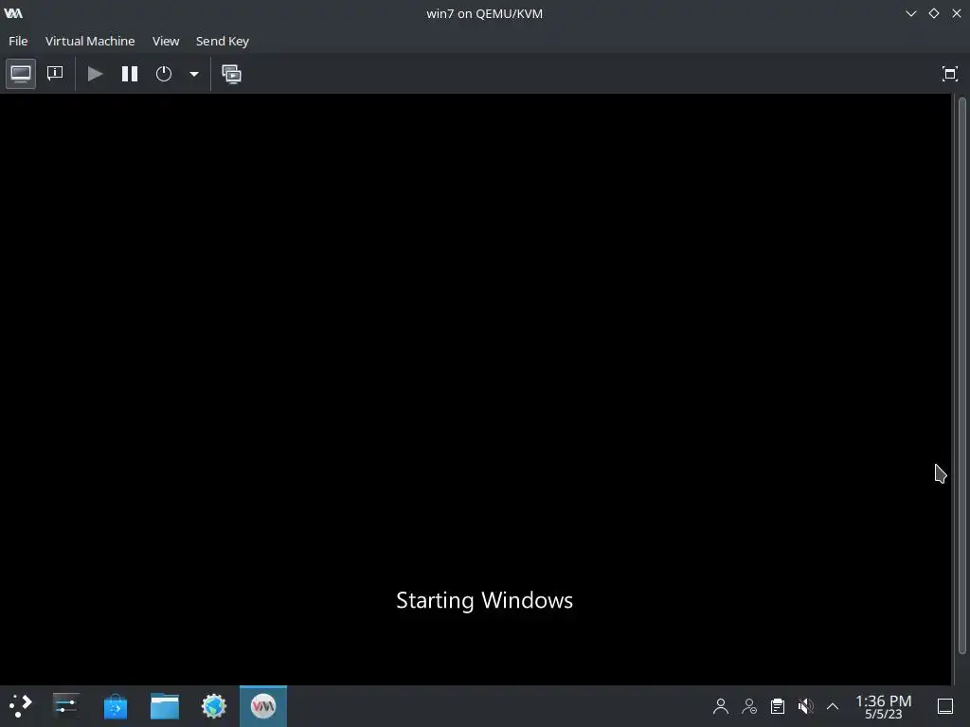Show the graphical console view
The image size is (970, 727).
coord(21,74)
